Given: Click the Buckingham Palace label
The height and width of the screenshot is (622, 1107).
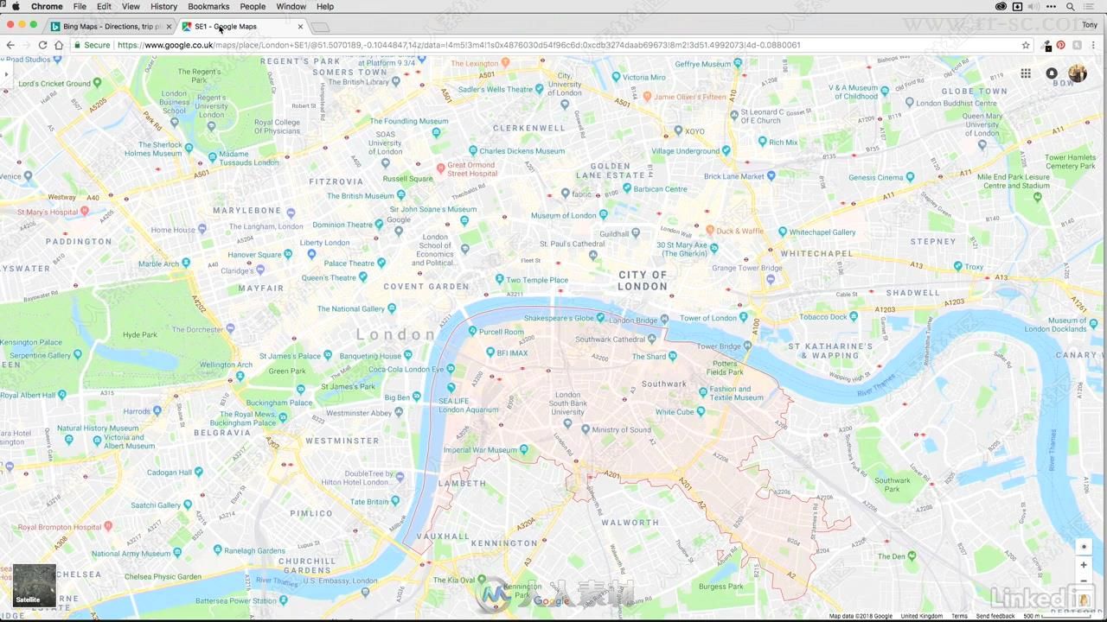Looking at the screenshot, I should (278, 403).
